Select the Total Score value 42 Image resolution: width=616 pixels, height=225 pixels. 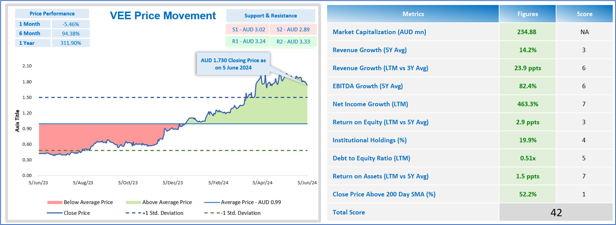[556, 212]
